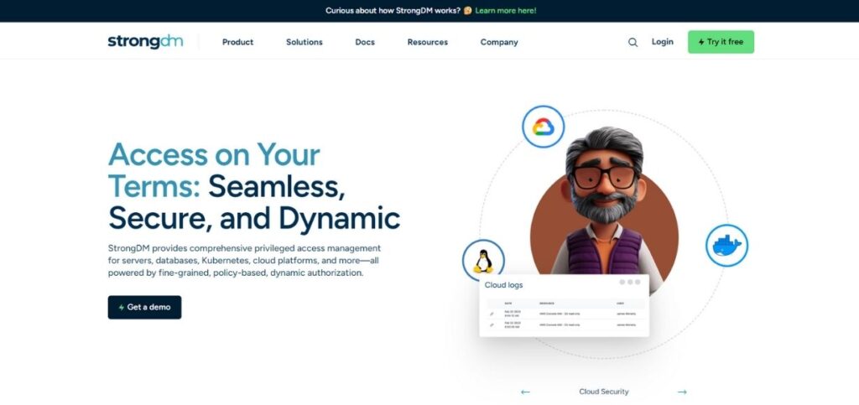Click the Google Cloud icon bubble
Screen dimensions: 859x405
pyautogui.click(x=543, y=127)
